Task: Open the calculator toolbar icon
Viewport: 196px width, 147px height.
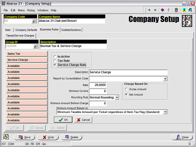Action: [x=176, y=10]
